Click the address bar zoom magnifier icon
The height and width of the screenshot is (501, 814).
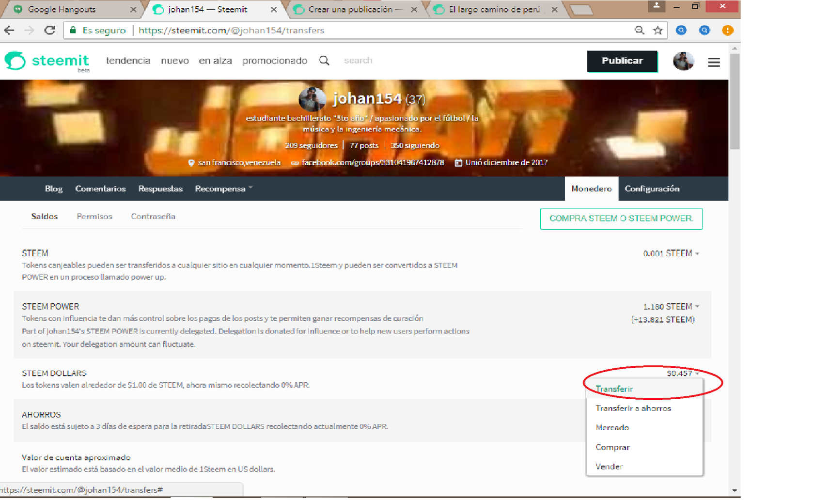640,31
